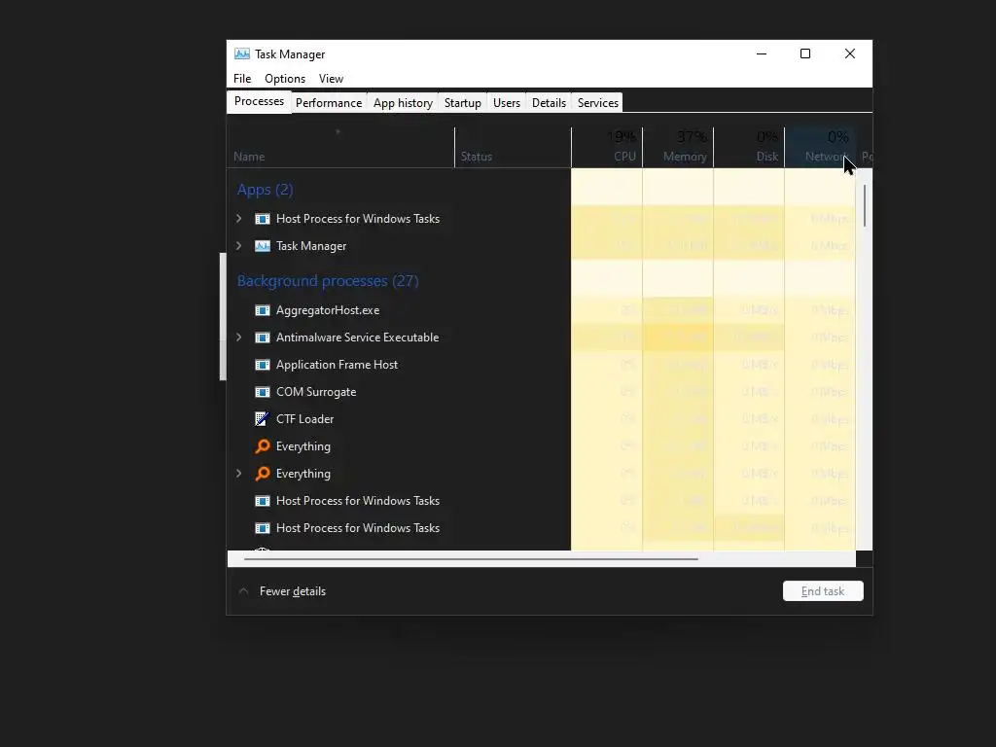Collapse view using Fewer details chevron
The image size is (996, 747).
click(x=243, y=590)
